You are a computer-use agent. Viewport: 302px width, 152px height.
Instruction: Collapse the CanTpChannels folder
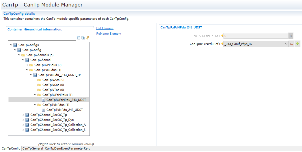coord(19,55)
